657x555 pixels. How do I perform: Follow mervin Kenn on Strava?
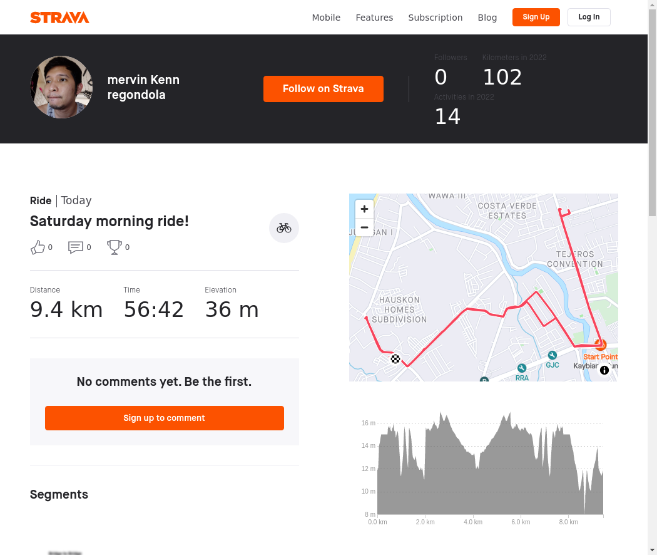point(323,89)
